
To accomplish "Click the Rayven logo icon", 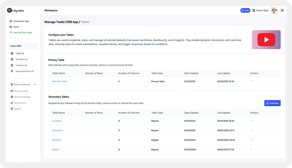I will (9, 10).
